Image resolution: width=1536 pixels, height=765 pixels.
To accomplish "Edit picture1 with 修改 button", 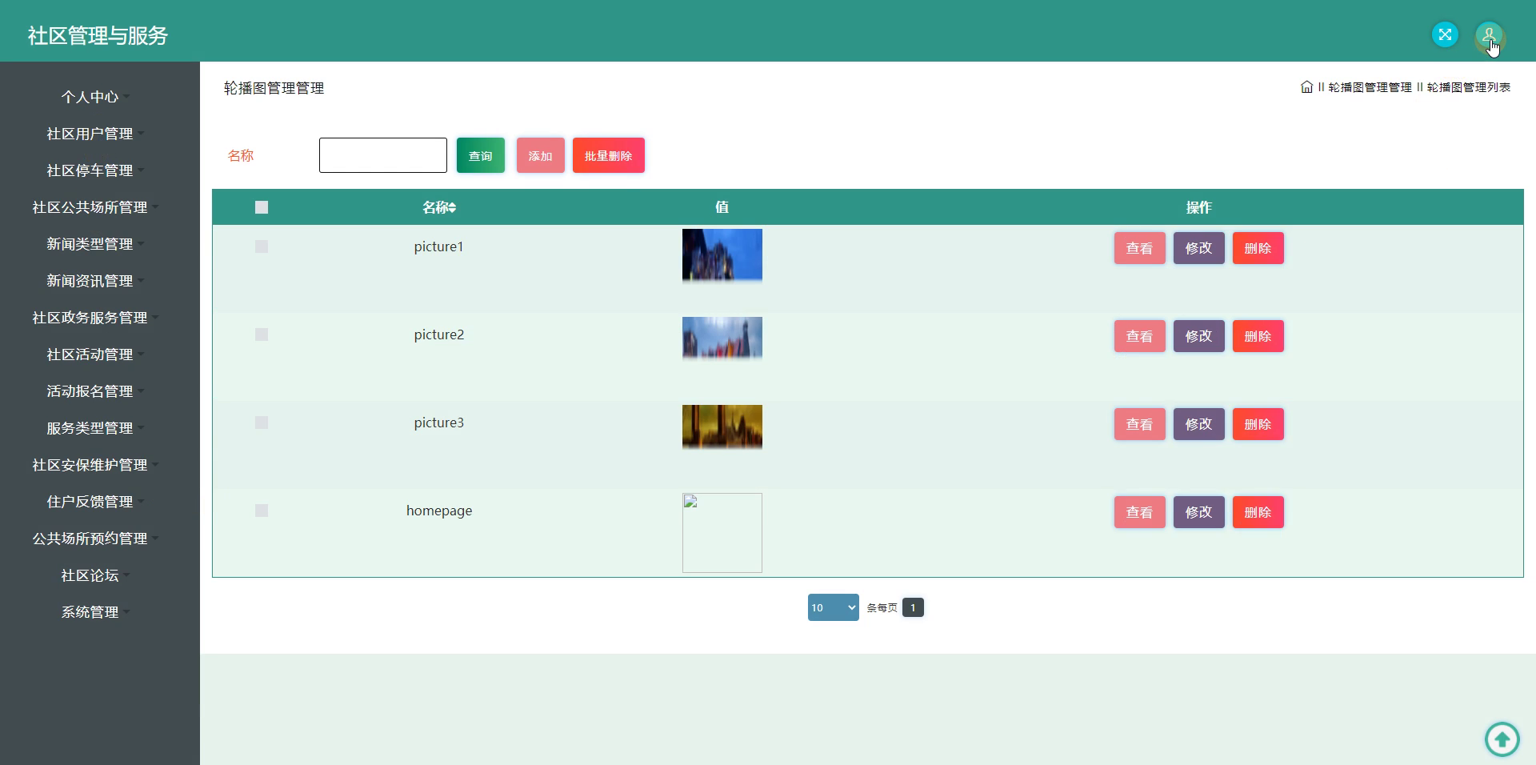I will pos(1199,248).
